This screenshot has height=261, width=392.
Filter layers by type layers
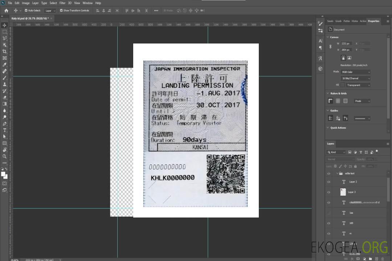(x=360, y=152)
